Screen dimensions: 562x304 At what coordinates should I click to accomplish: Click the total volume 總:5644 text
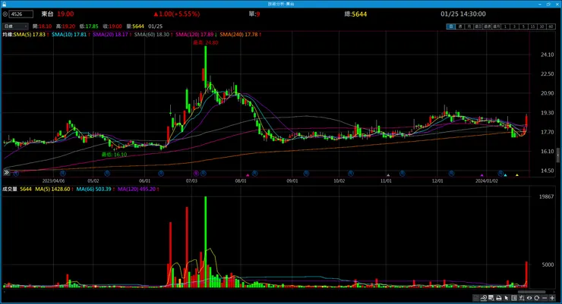click(355, 14)
